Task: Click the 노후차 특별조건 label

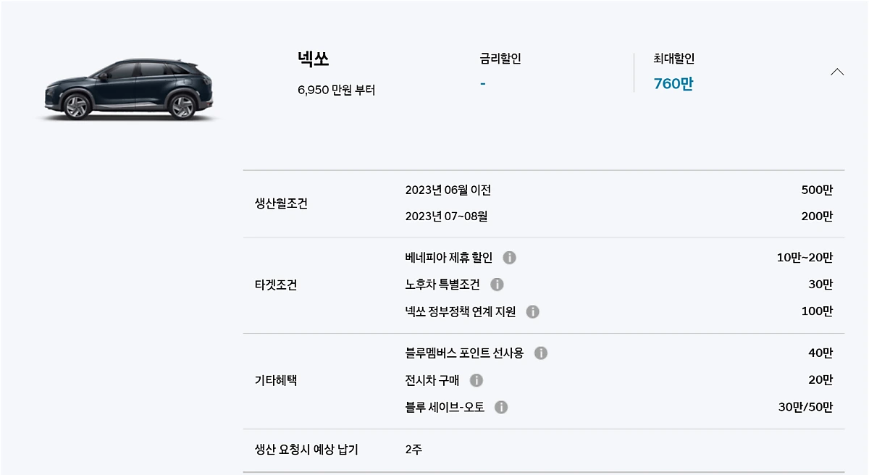Action: (442, 285)
